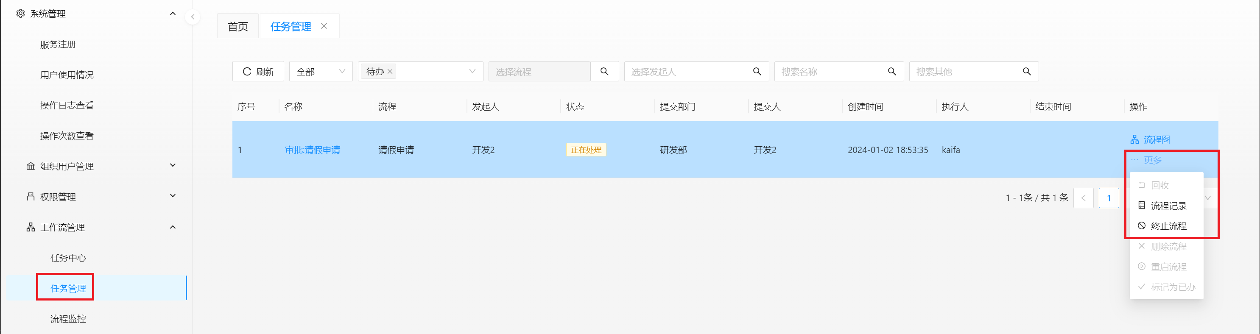Switch to the 首页 tab
The width and height of the screenshot is (1260, 334).
tap(238, 26)
